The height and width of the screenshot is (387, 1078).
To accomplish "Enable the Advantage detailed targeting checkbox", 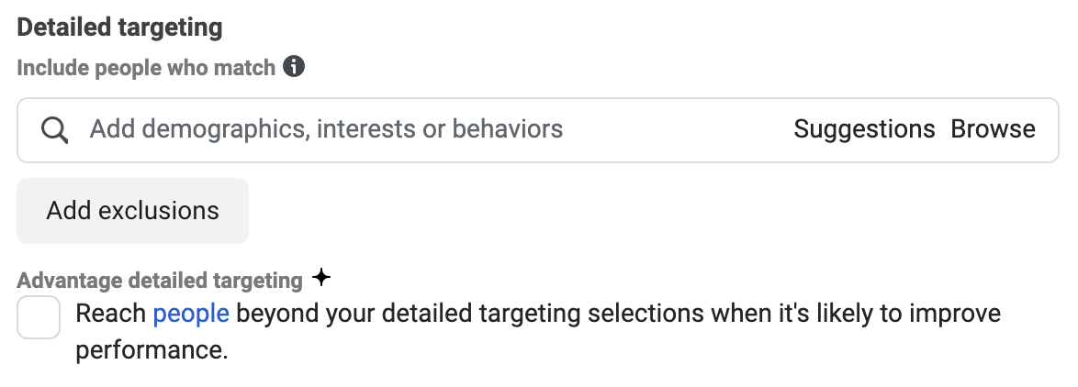I will pyautogui.click(x=39, y=317).
